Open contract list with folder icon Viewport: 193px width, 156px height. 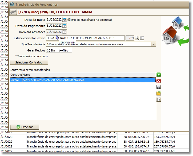tap(159, 93)
